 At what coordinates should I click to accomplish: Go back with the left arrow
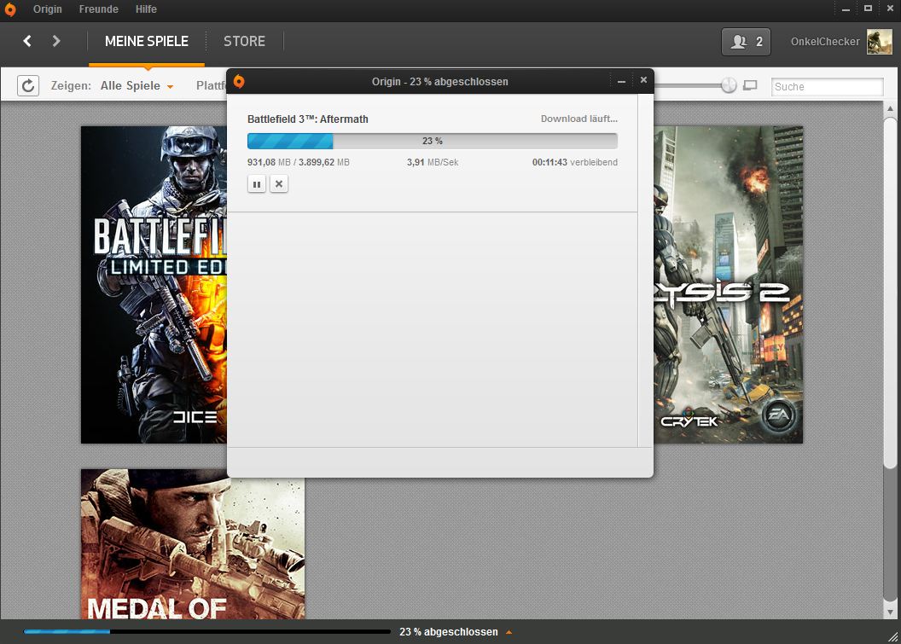point(27,41)
